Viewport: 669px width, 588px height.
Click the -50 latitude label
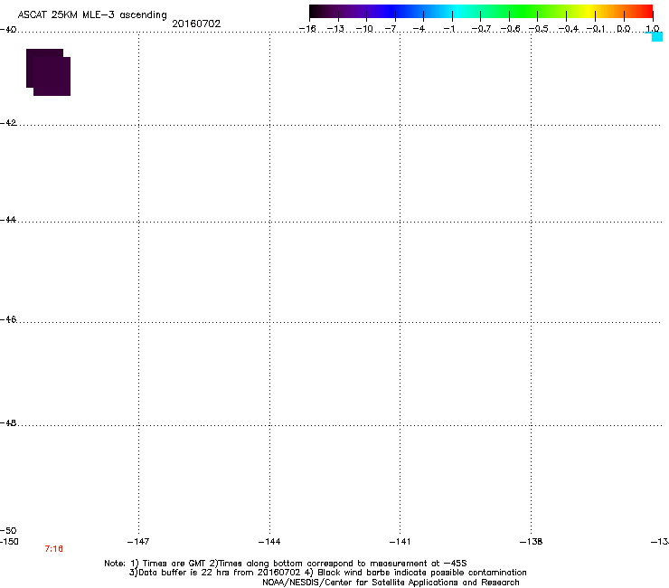8,530
